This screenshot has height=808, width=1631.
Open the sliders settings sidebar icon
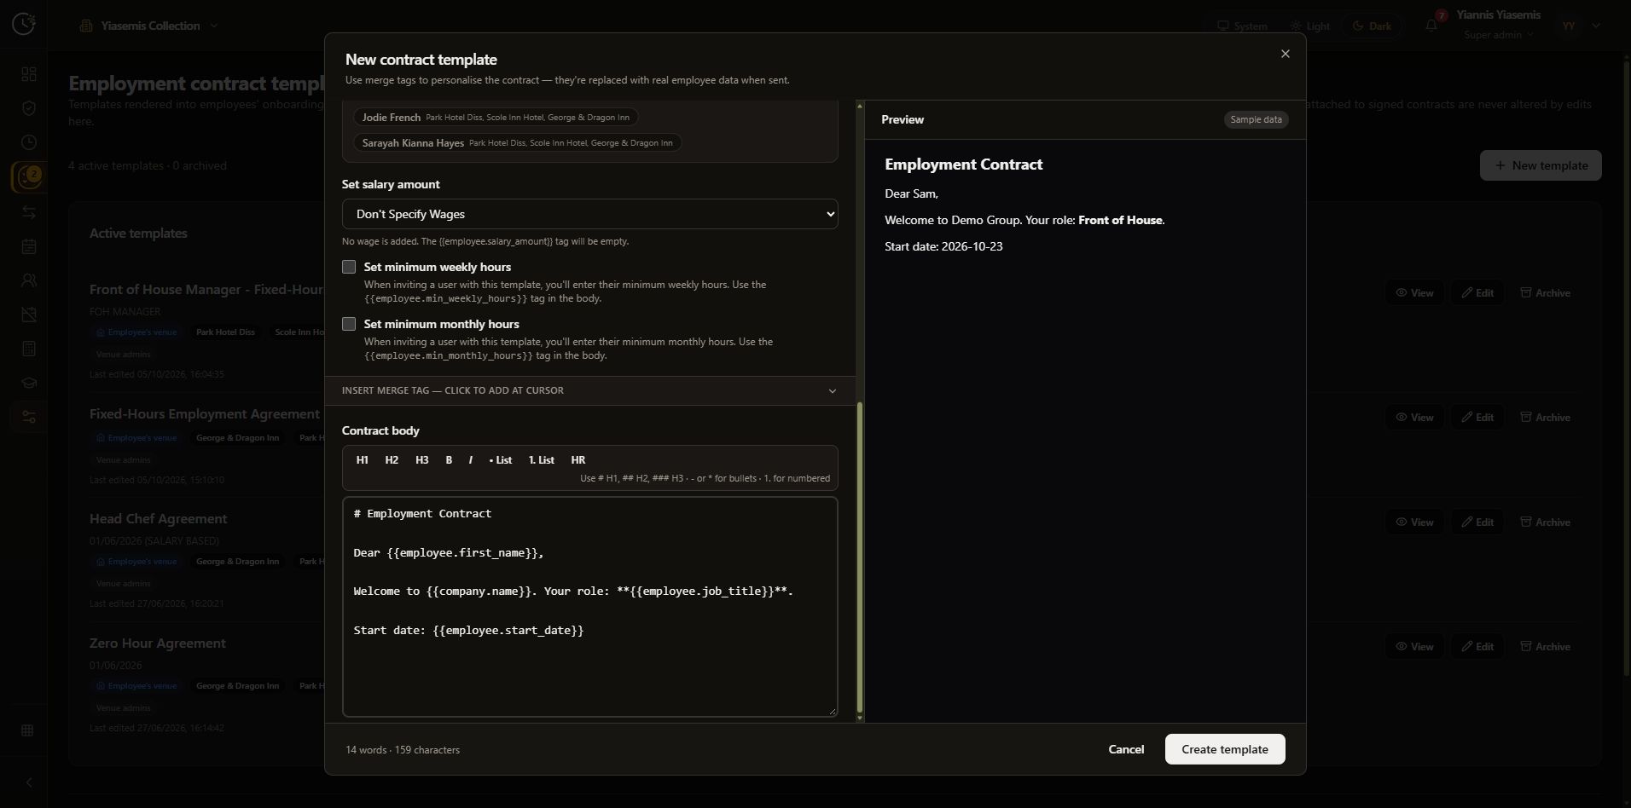[29, 417]
